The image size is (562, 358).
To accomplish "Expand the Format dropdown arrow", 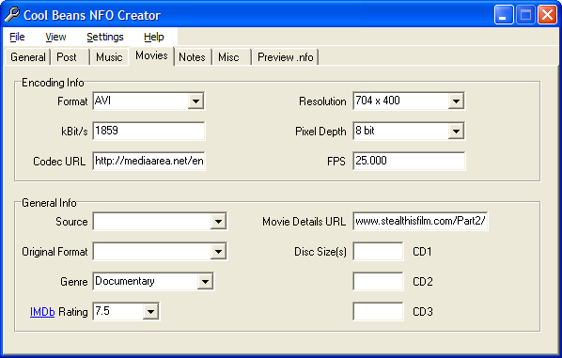I will coord(195,101).
